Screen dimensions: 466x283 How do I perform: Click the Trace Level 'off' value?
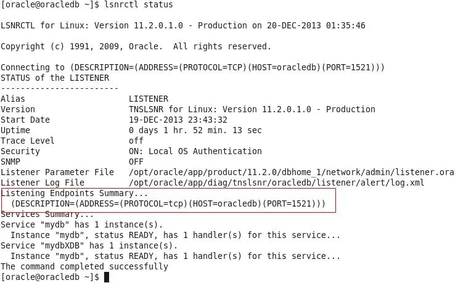click(136, 141)
